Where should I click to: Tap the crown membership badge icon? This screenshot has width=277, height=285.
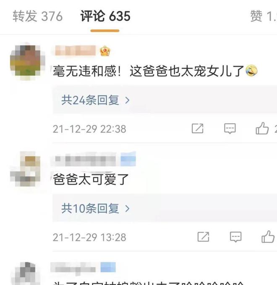105,51
